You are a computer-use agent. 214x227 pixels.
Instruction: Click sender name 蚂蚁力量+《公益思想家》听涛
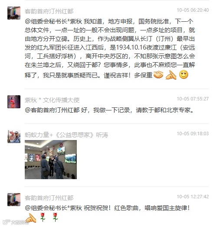pyautogui.click(x=66, y=135)
